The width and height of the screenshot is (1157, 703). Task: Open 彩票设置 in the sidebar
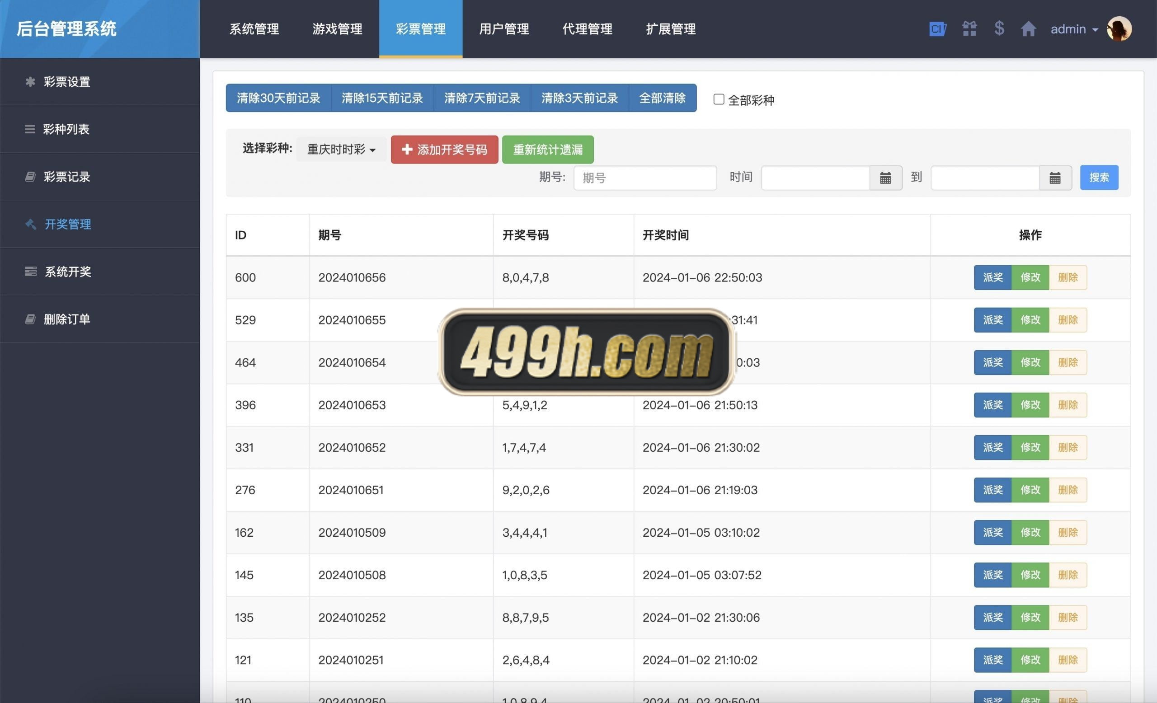[x=99, y=82]
